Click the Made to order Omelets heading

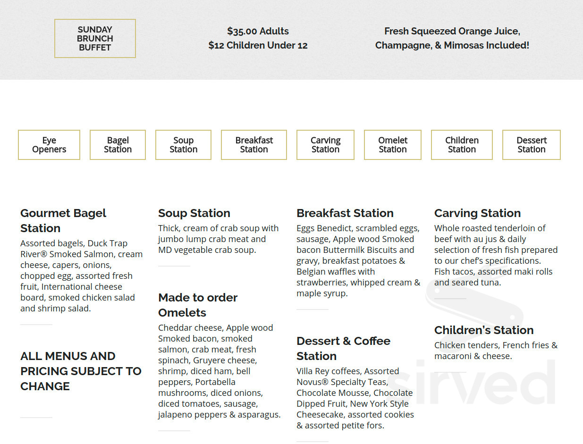(x=197, y=305)
